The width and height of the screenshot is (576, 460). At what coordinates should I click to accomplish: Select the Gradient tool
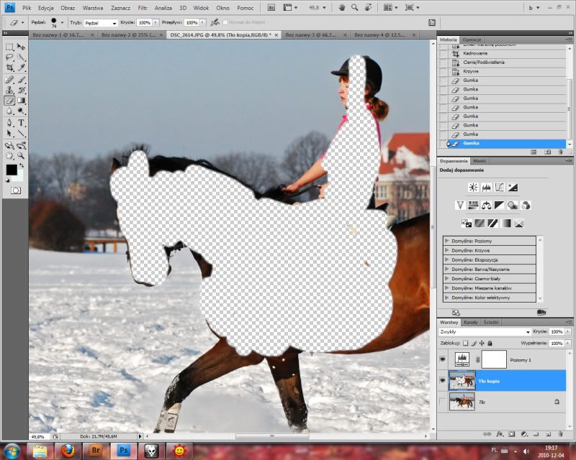coord(22,101)
